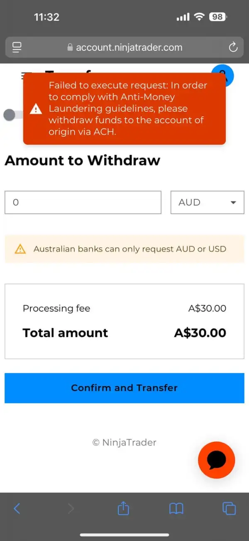Tap the warning triangle in error banner
This screenshot has height=541, width=249.
click(x=36, y=109)
